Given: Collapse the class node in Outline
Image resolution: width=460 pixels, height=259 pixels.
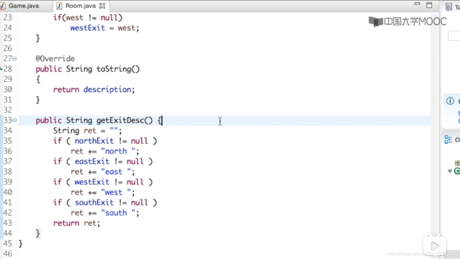Looking at the screenshot, I should coord(450,171).
